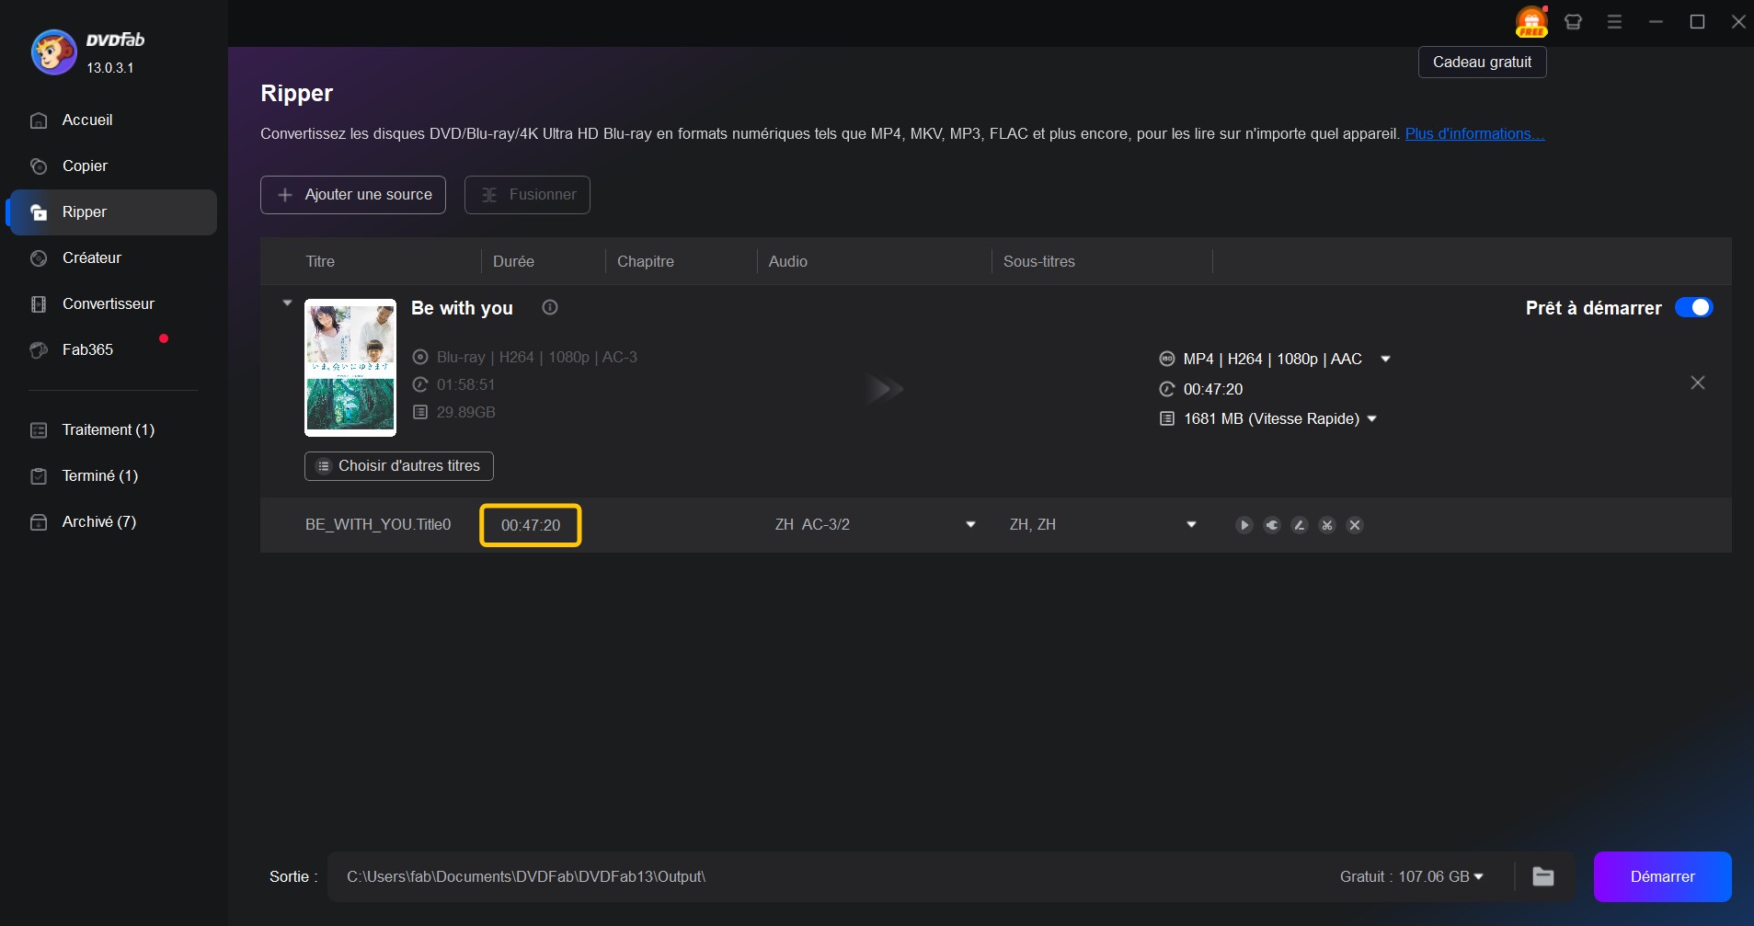This screenshot has height=926, width=1754.
Task: Open the skin t-shirt icon in title bar
Action: (x=1573, y=22)
